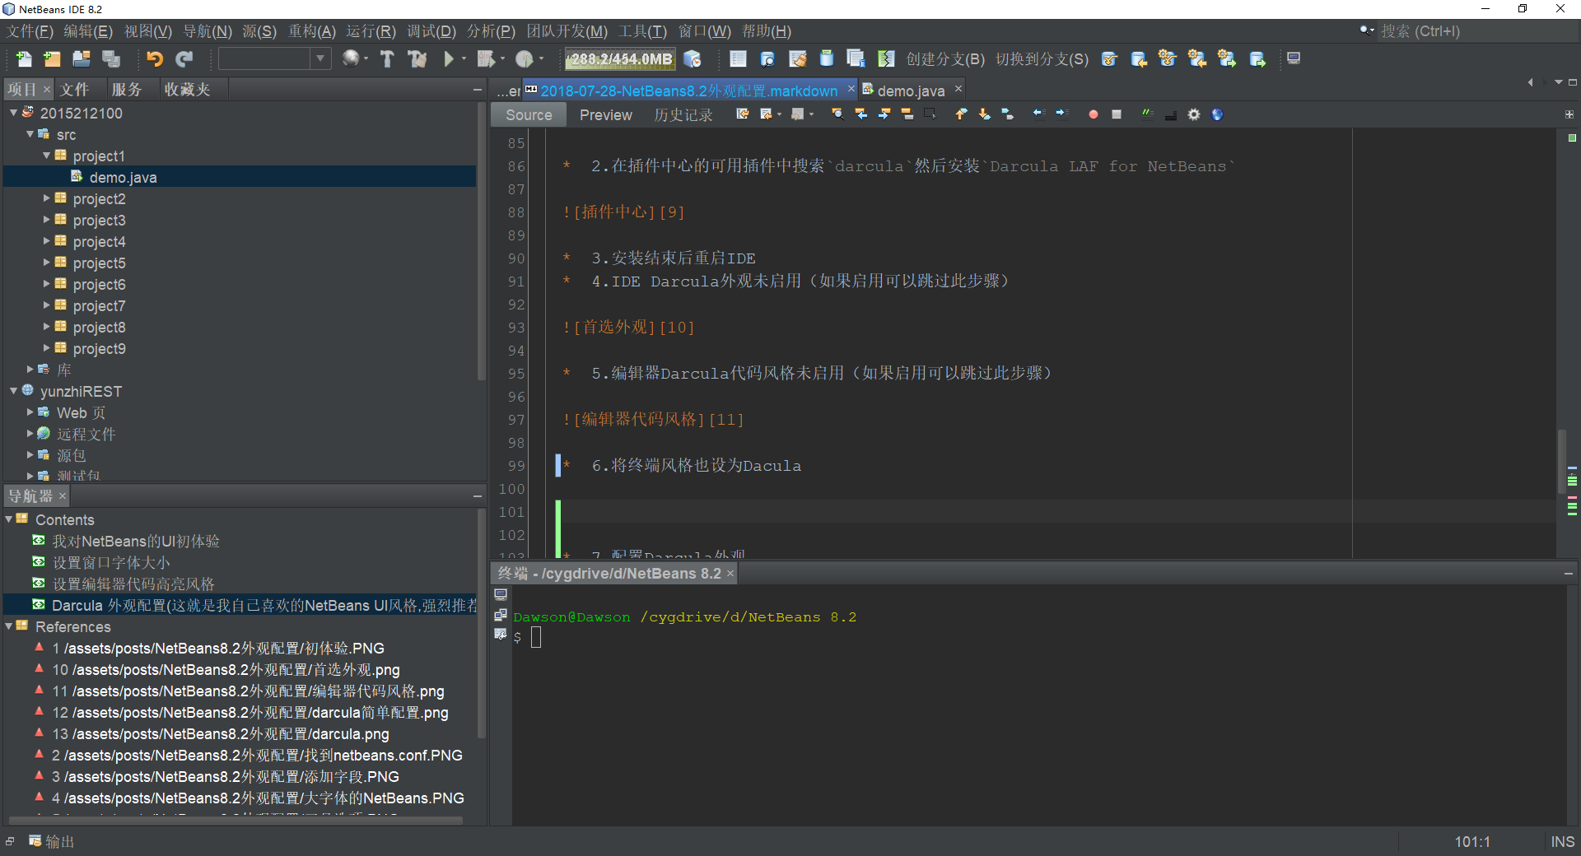The image size is (1581, 856).
Task: Click the navigator horizontal scrollbar
Action: (236, 820)
